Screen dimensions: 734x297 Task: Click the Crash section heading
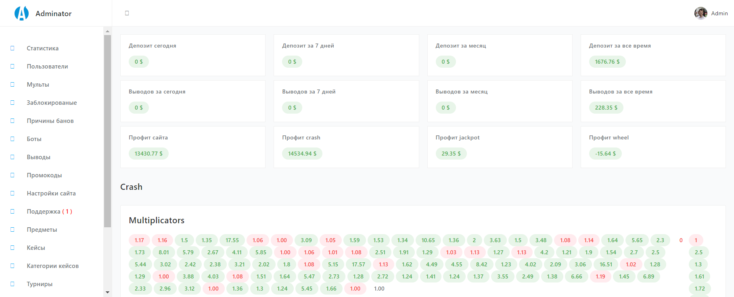click(x=131, y=187)
